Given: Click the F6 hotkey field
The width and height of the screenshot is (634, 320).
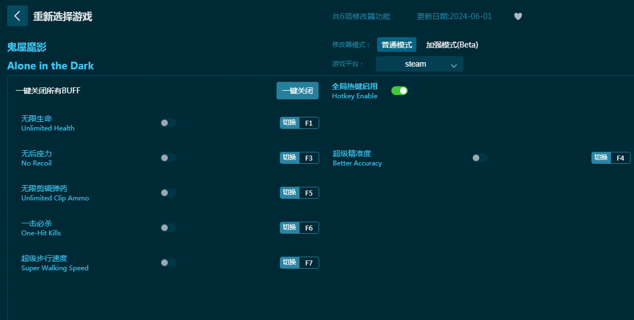Looking at the screenshot, I should click(x=309, y=228).
